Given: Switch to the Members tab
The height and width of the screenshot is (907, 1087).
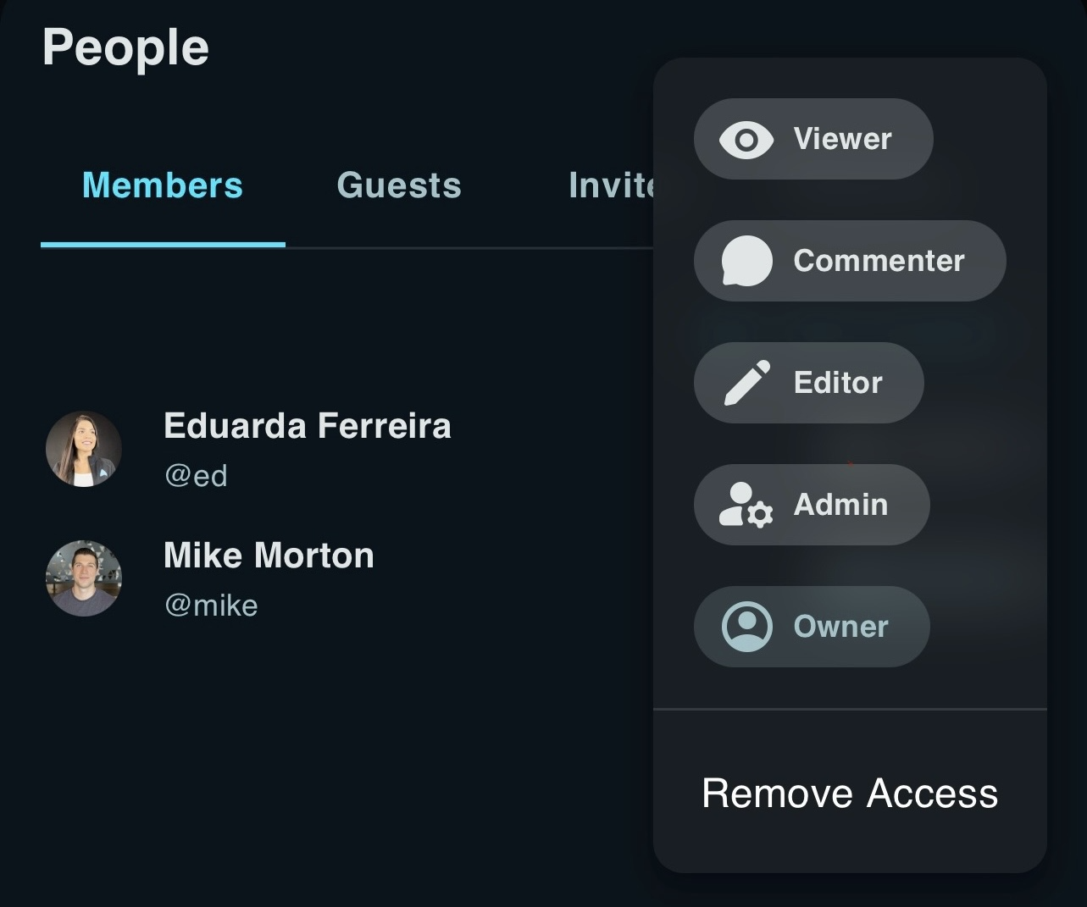Looking at the screenshot, I should 163,185.
